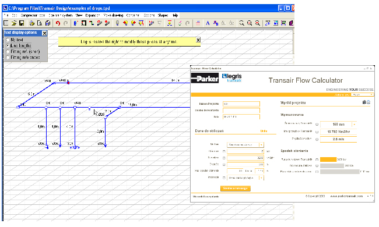This screenshot has width=379, height=227.
Task: Click the printer icon in Wynik projektu header
Action: [x=369, y=102]
